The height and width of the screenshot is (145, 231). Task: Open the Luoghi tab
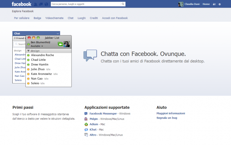point(82,18)
